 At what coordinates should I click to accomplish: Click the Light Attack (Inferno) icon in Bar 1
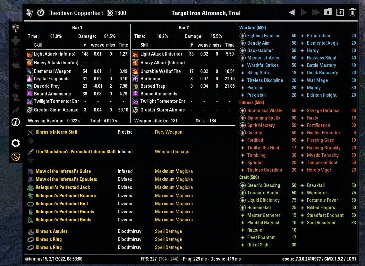29,54
